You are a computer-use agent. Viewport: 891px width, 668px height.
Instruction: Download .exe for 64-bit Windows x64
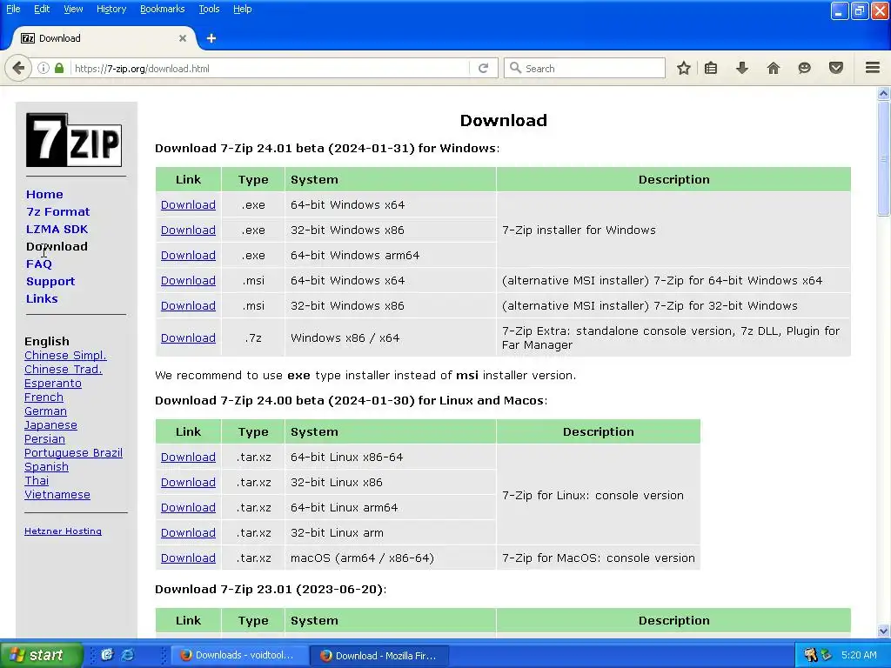click(188, 205)
